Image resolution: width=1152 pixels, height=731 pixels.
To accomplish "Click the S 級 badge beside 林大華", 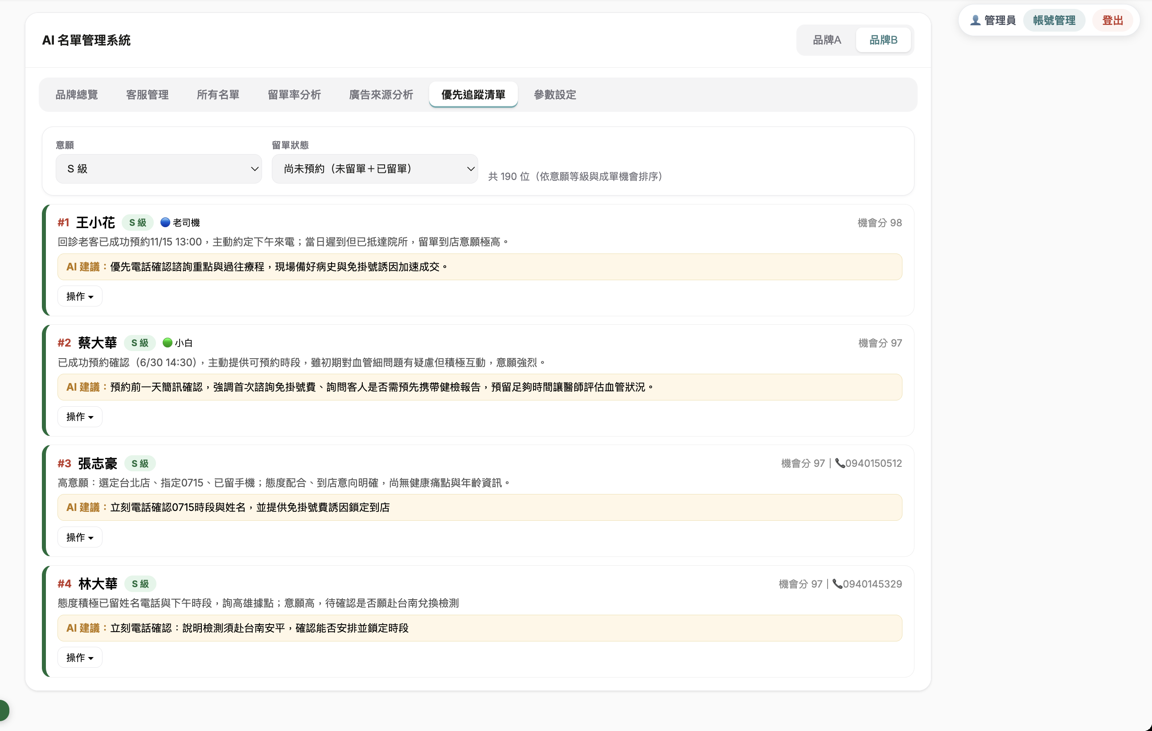I will click(140, 584).
